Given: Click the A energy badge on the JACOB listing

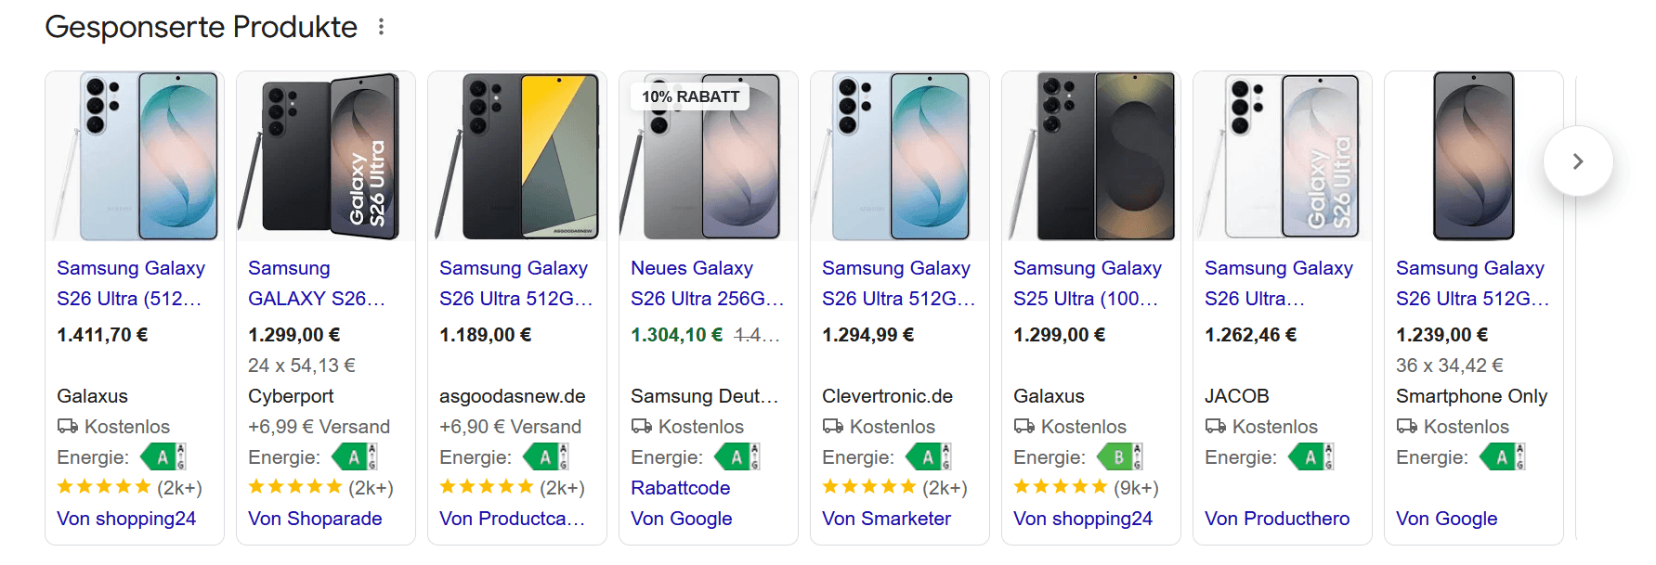Looking at the screenshot, I should click(1310, 456).
